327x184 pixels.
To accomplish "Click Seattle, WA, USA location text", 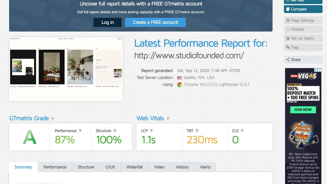I will [199, 78].
